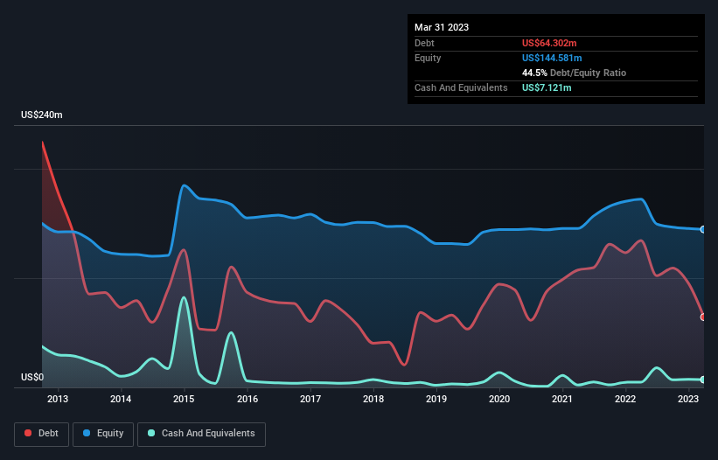Click the 'Cash And Equivalents' label in tooltip
The height and width of the screenshot is (460, 718).
pyautogui.click(x=461, y=87)
